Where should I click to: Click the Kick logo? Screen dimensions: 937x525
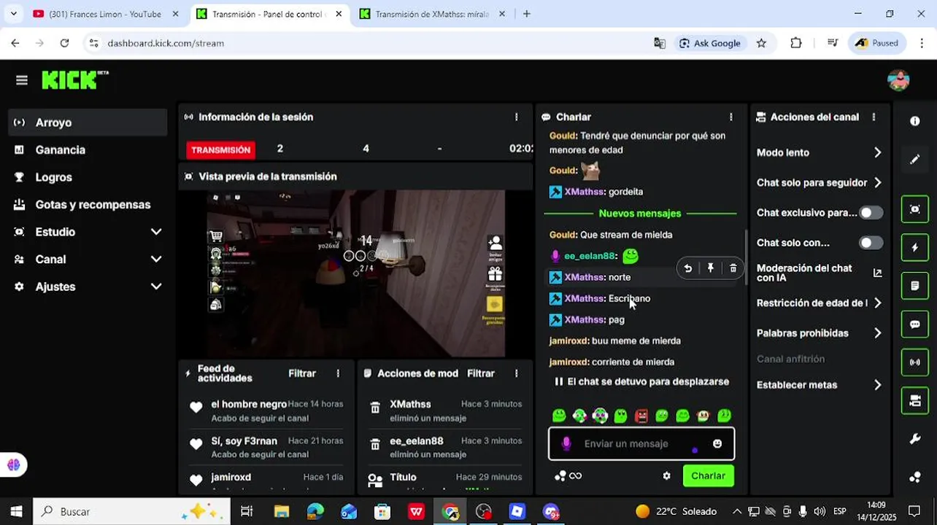[x=74, y=80]
